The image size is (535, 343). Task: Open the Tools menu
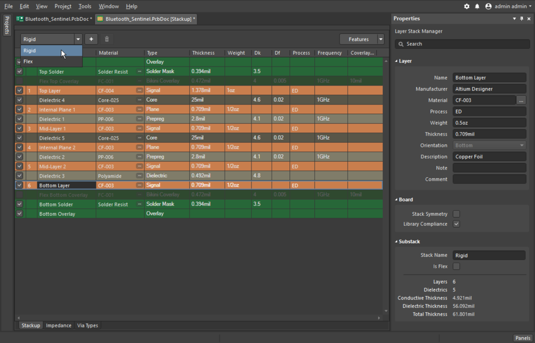85,7
